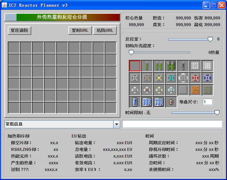Choose the copper-colored reactor plating icon
The image size is (227, 180).
195,90
